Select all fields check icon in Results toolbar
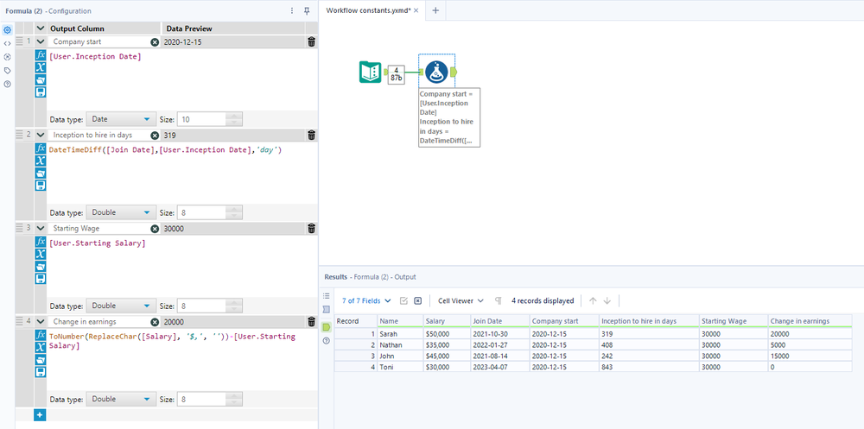The height and width of the screenshot is (429, 864). click(x=403, y=300)
